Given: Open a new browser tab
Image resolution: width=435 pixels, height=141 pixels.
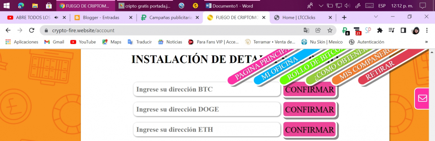Looking at the screenshot, I should tap(344, 18).
